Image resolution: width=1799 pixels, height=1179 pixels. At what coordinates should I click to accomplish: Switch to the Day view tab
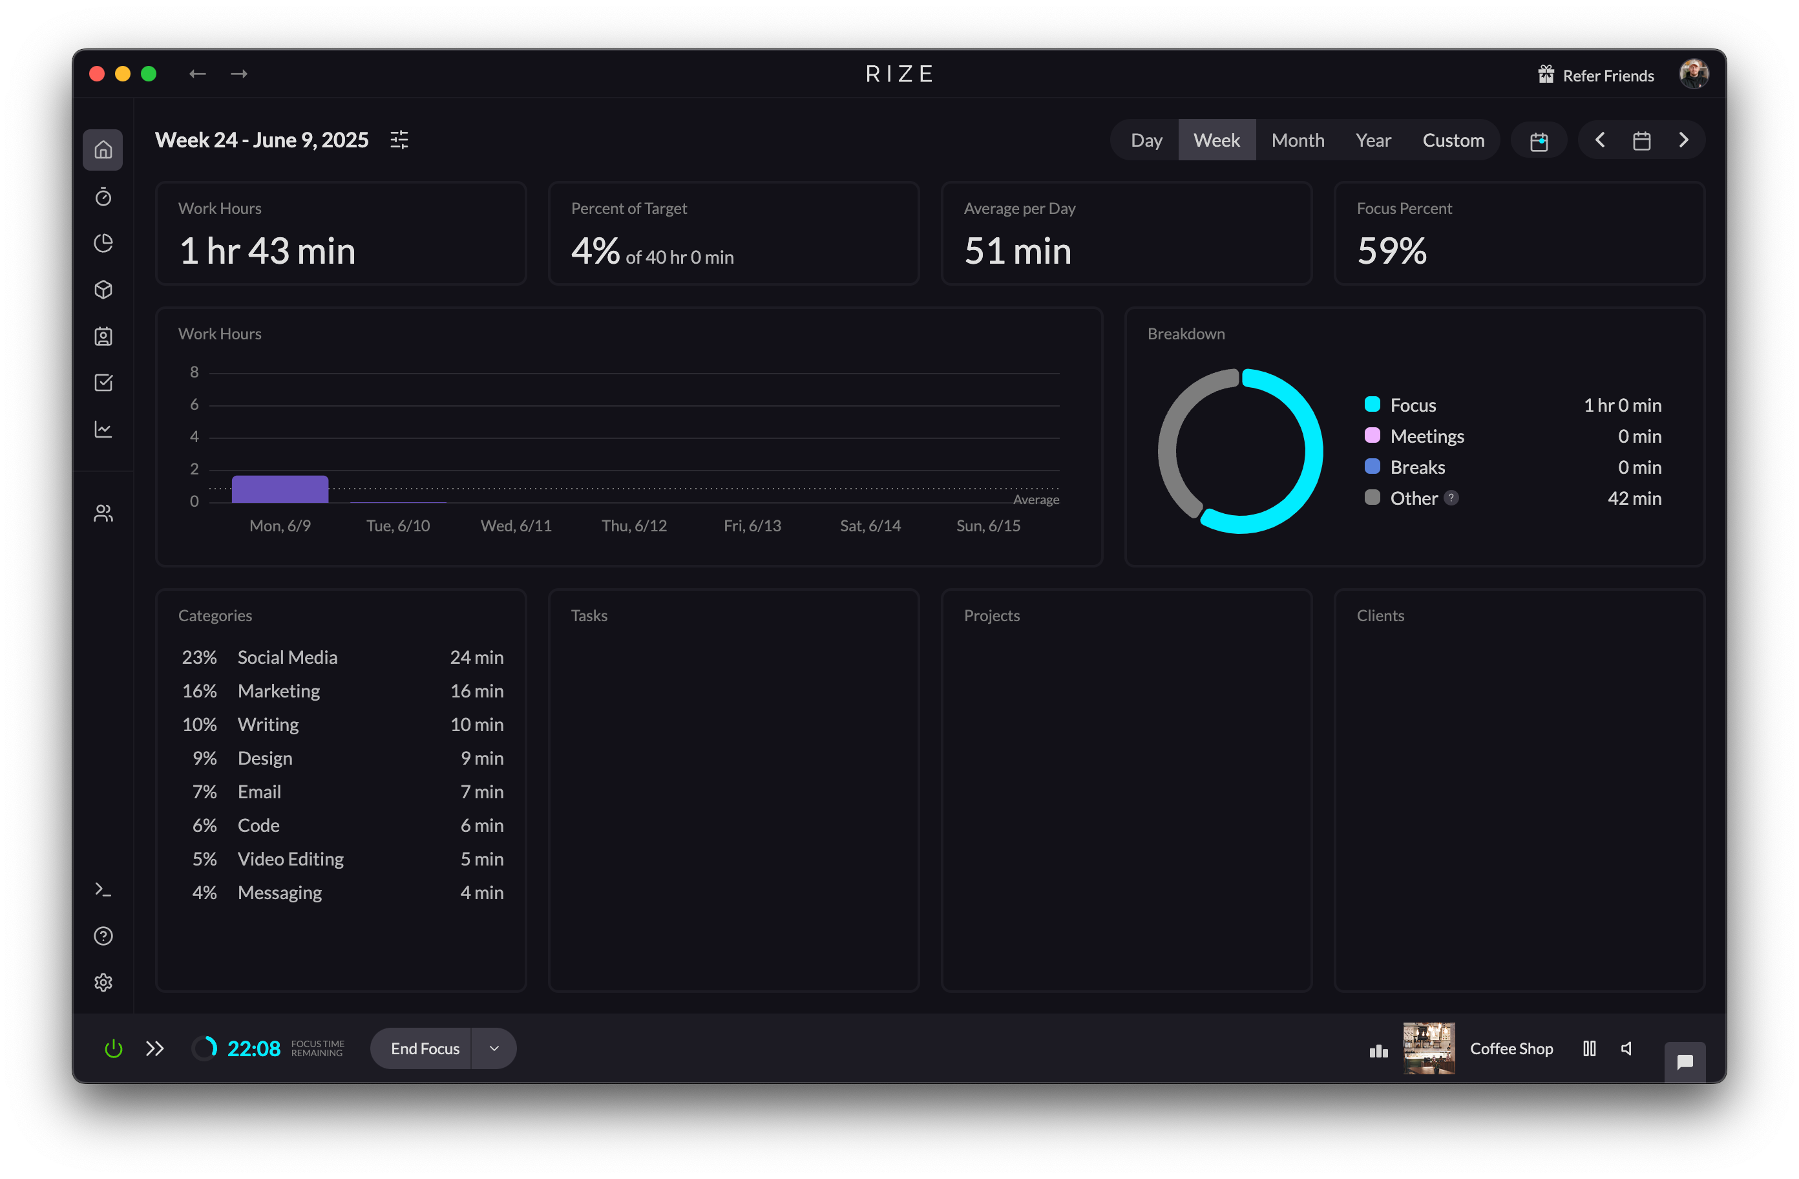click(x=1146, y=141)
